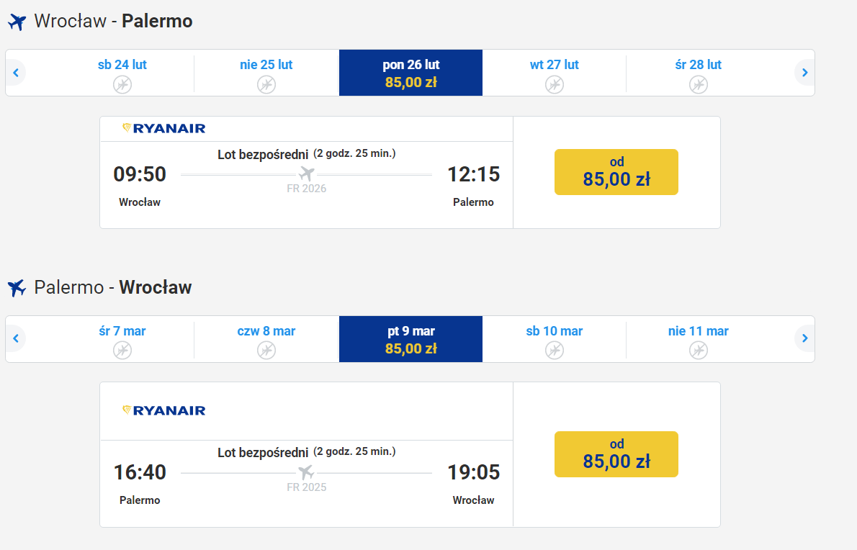857x550 pixels.
Task: Select return fare od 85,00 zł button
Action: 616,454
